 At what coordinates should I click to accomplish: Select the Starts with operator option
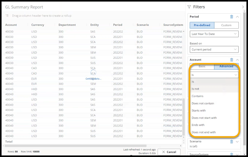click(198, 110)
